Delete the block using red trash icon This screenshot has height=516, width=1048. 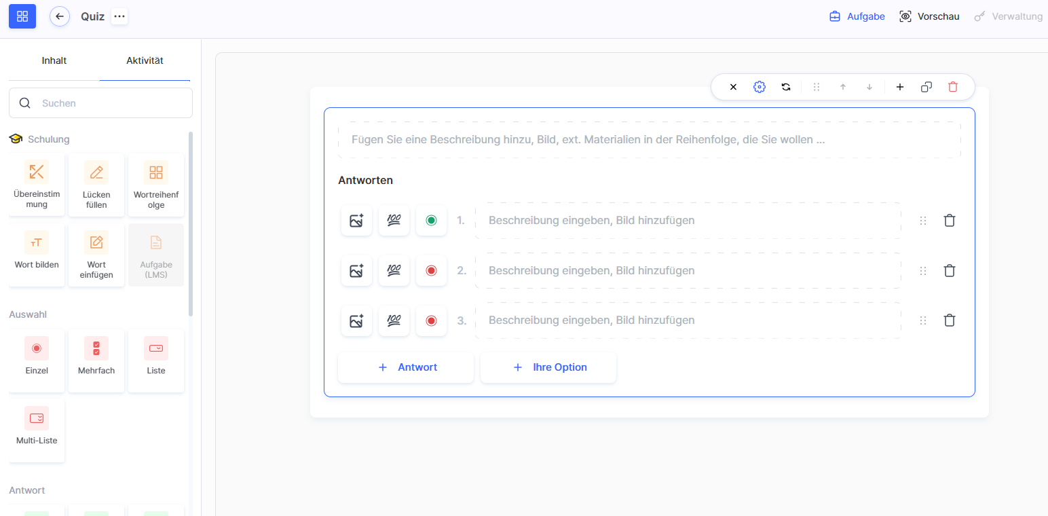tap(953, 87)
